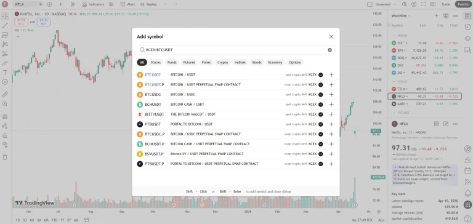Set chart range to YTD
This screenshot has height=224, width=473.
54,220
